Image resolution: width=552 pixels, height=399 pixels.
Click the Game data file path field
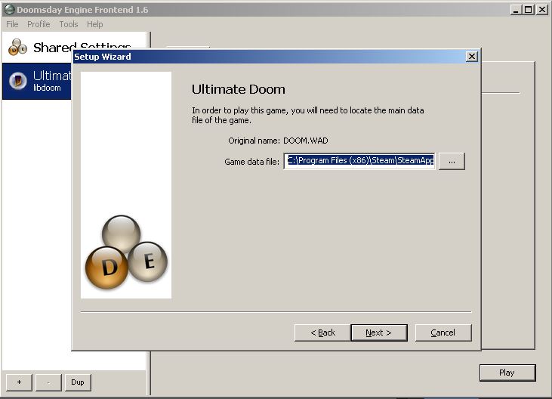tap(359, 161)
